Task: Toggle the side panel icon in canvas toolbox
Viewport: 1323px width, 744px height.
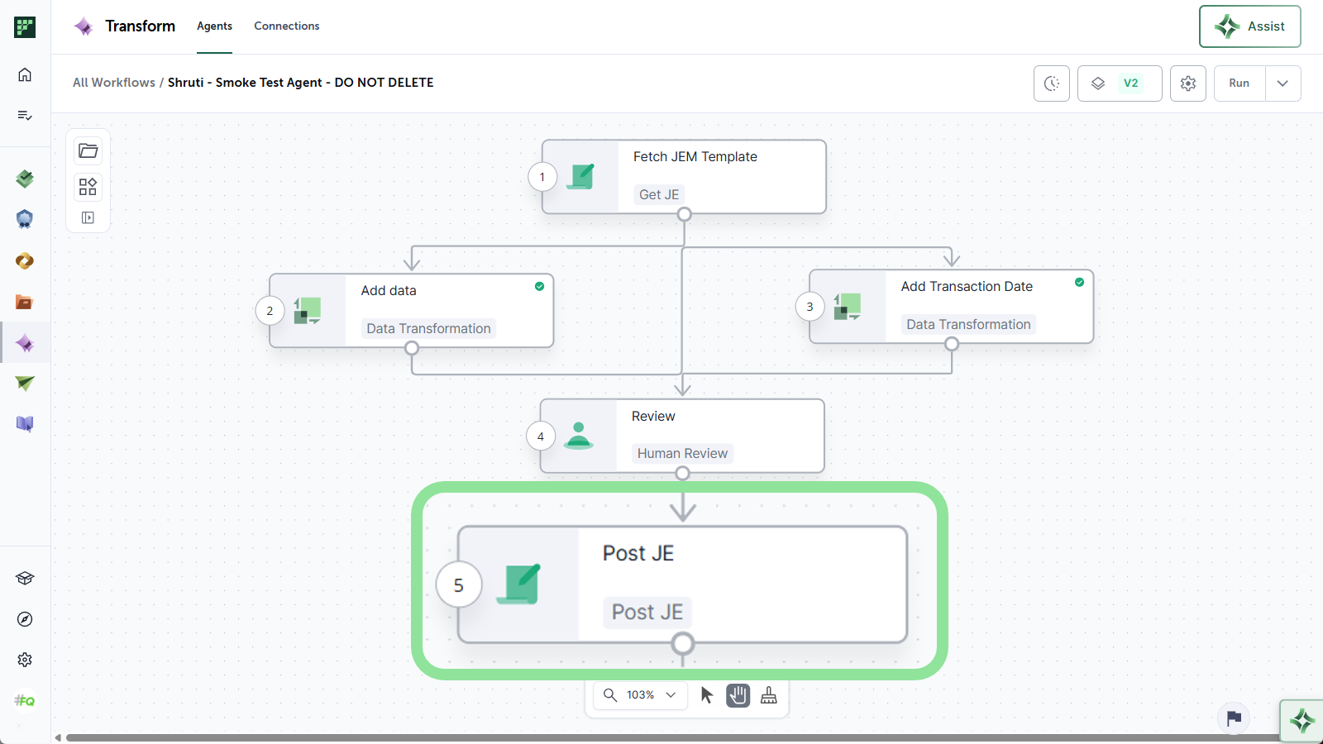Action: point(88,218)
